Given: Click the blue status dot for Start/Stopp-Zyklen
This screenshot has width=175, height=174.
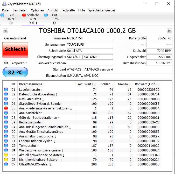Looking at the screenshot, I should coord(6,103).
